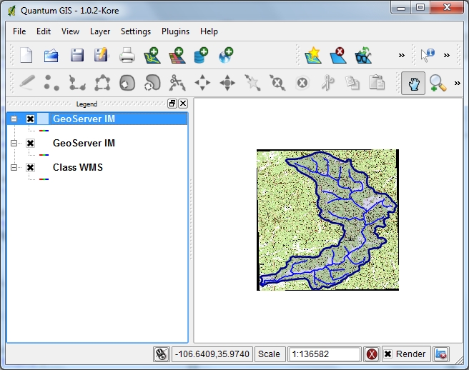Click the Delete Selected icon
469x370 pixels.
(x=302, y=83)
